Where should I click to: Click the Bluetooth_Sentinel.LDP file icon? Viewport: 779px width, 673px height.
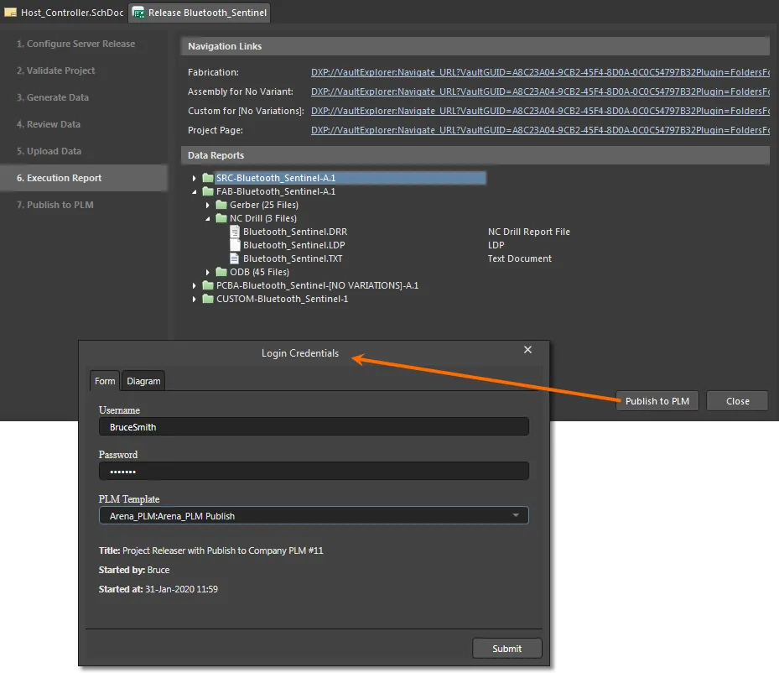235,245
